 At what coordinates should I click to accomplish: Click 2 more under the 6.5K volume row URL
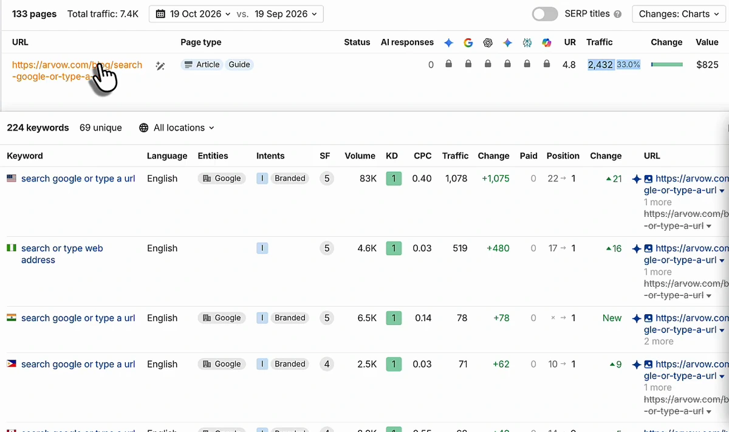point(659,341)
